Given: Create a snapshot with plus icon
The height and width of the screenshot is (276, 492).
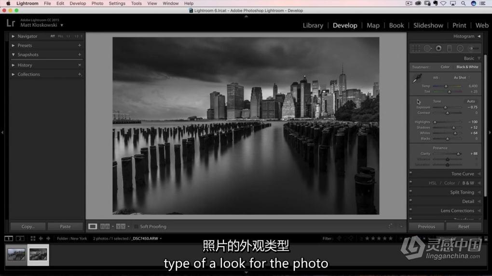Looking at the screenshot, I should pyautogui.click(x=80, y=54).
